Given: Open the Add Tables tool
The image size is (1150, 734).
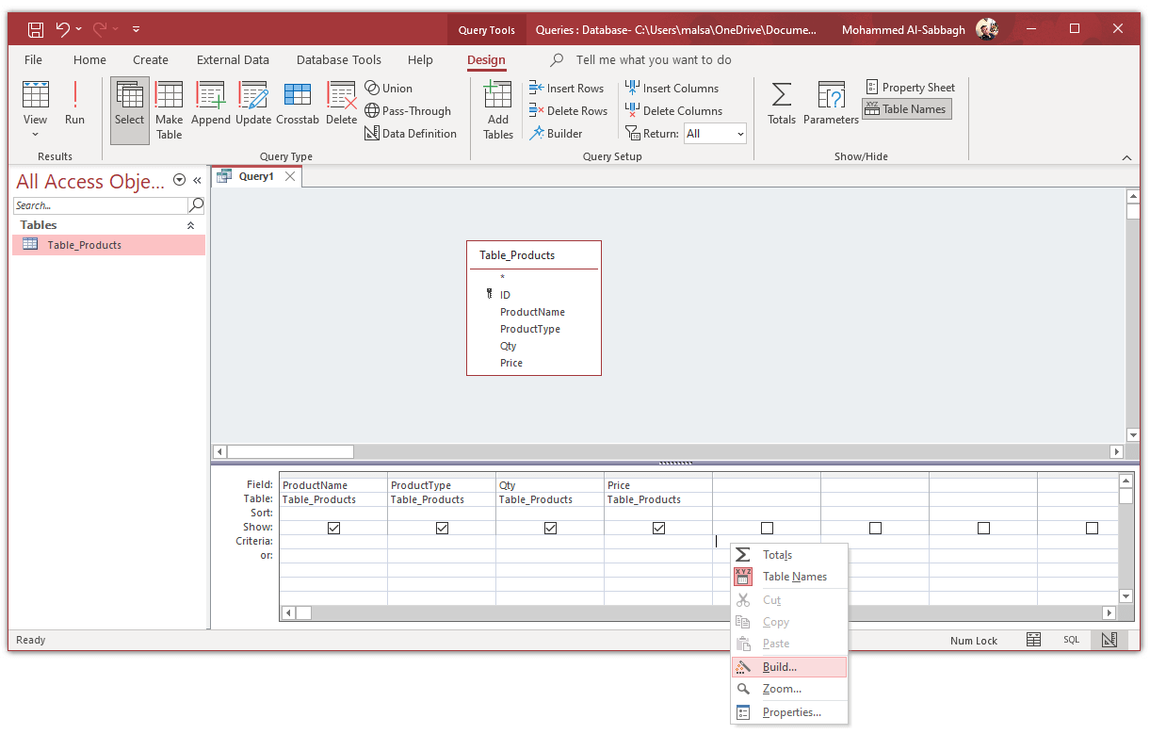Looking at the screenshot, I should pyautogui.click(x=498, y=110).
